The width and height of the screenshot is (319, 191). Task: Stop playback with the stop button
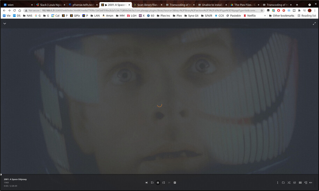click(175, 183)
